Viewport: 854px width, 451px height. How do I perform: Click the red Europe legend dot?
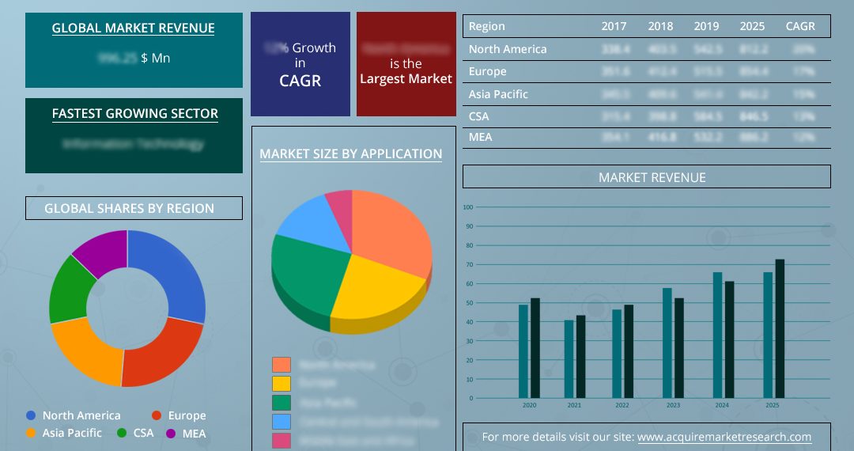coord(157,415)
